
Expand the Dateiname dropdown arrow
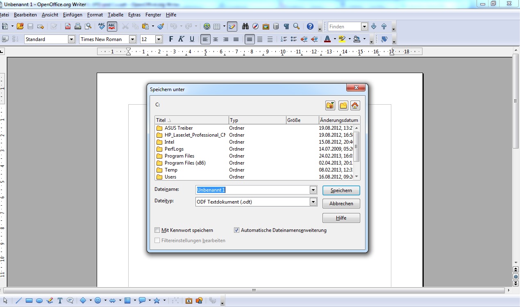click(x=313, y=190)
